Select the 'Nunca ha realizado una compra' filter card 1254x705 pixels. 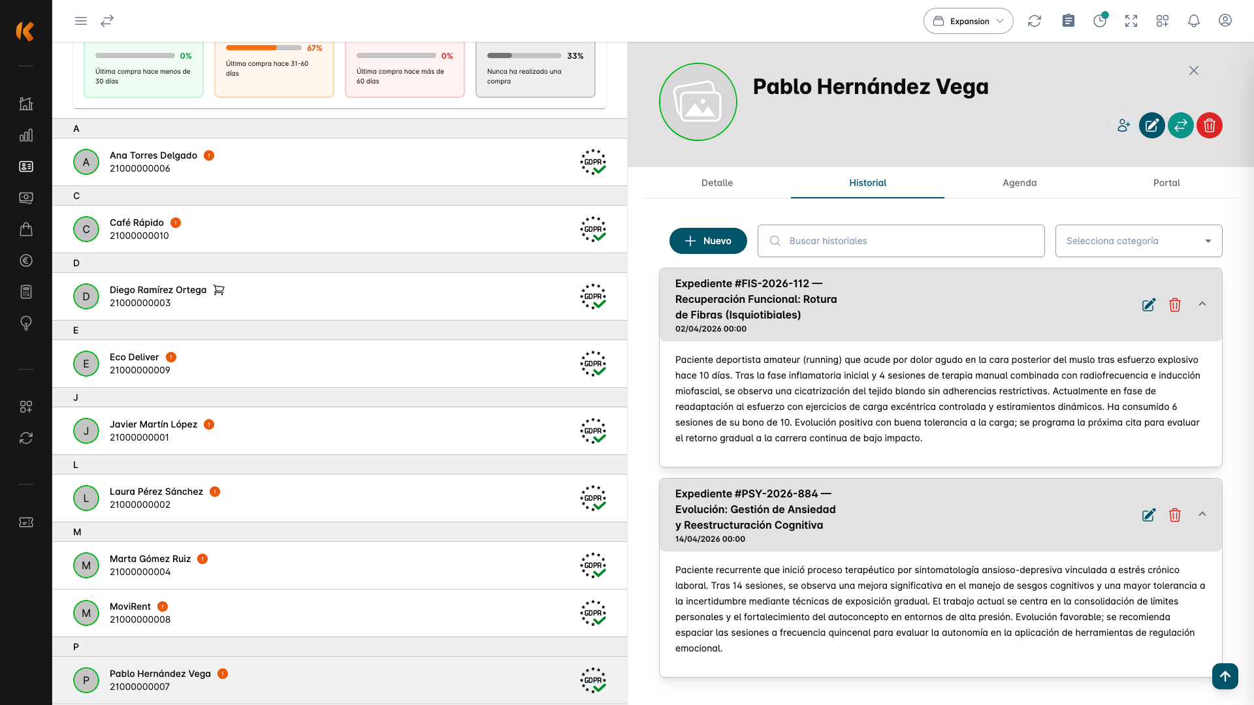pos(535,70)
